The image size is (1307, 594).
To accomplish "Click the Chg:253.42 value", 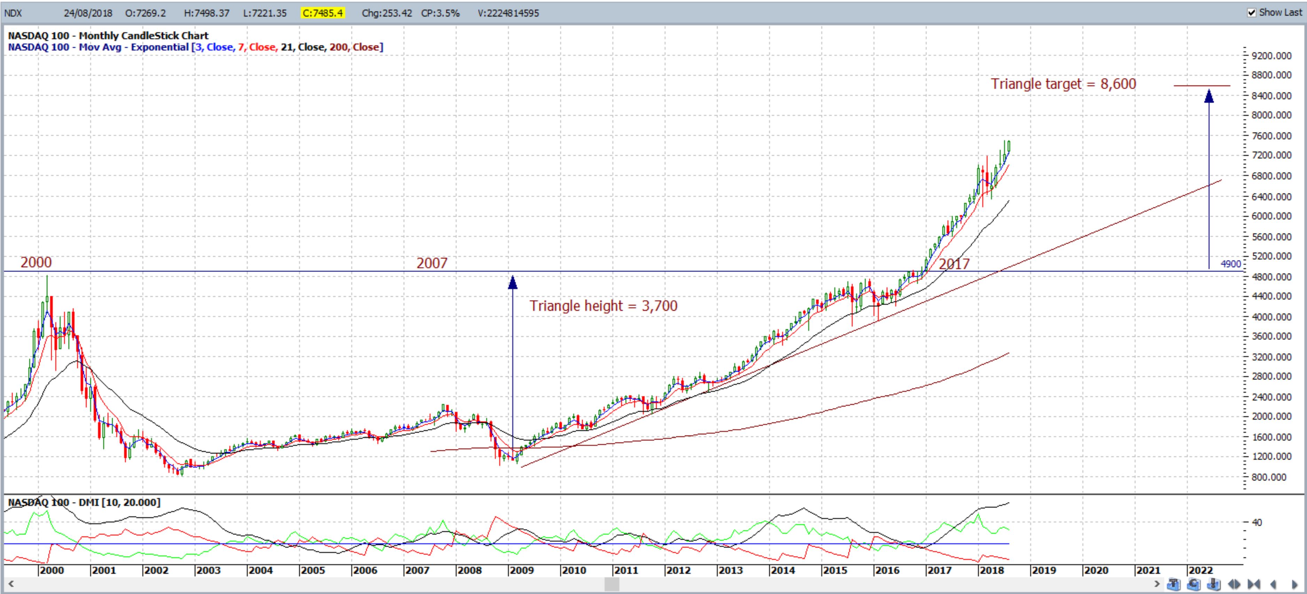I will (386, 13).
